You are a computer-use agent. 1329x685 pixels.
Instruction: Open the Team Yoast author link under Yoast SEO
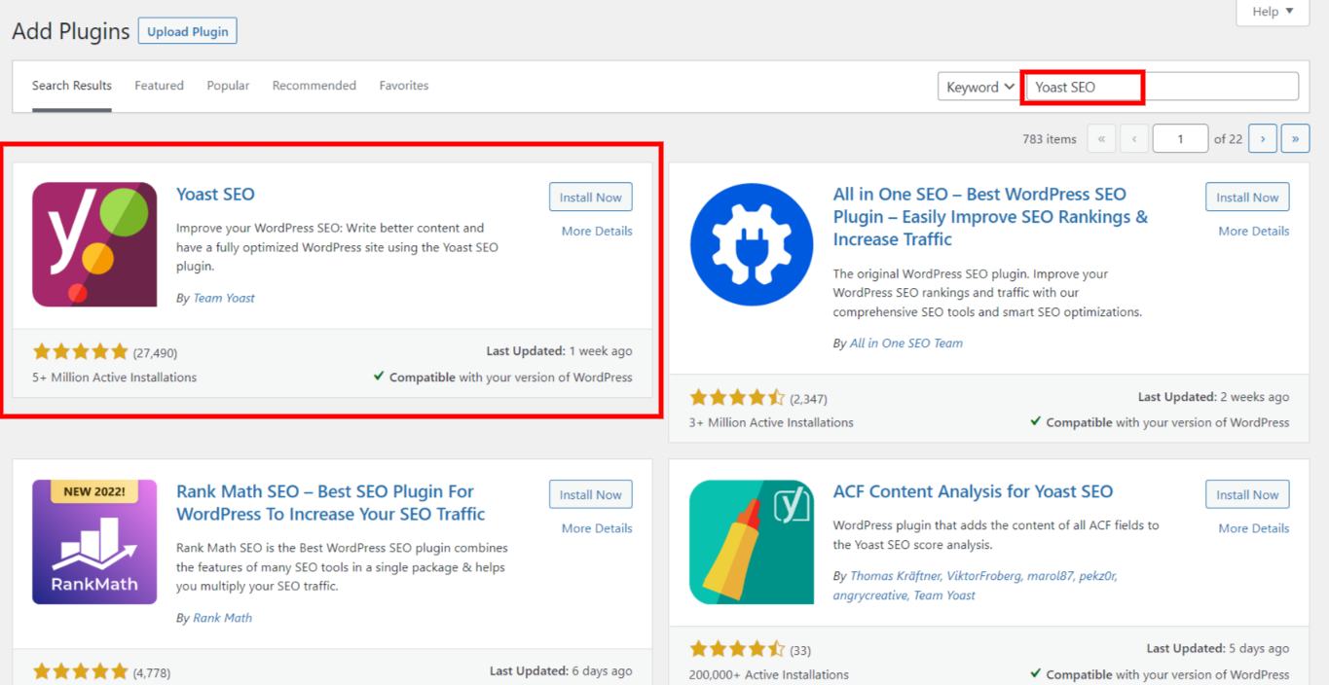(x=224, y=298)
